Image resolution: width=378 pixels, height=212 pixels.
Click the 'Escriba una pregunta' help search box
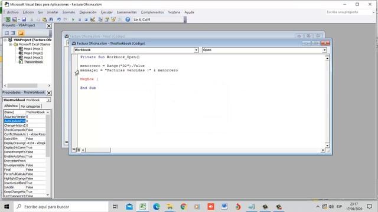(349, 12)
